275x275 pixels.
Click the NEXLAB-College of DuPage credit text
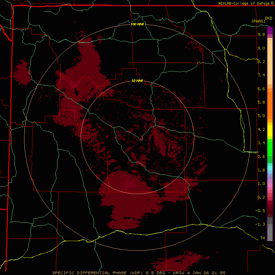pos(244,3)
